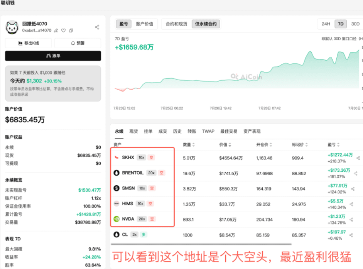Click the 7月26日 19:42 chart axis label
Image resolution: width=363 pixels, height=269 pixels.
[221, 108]
